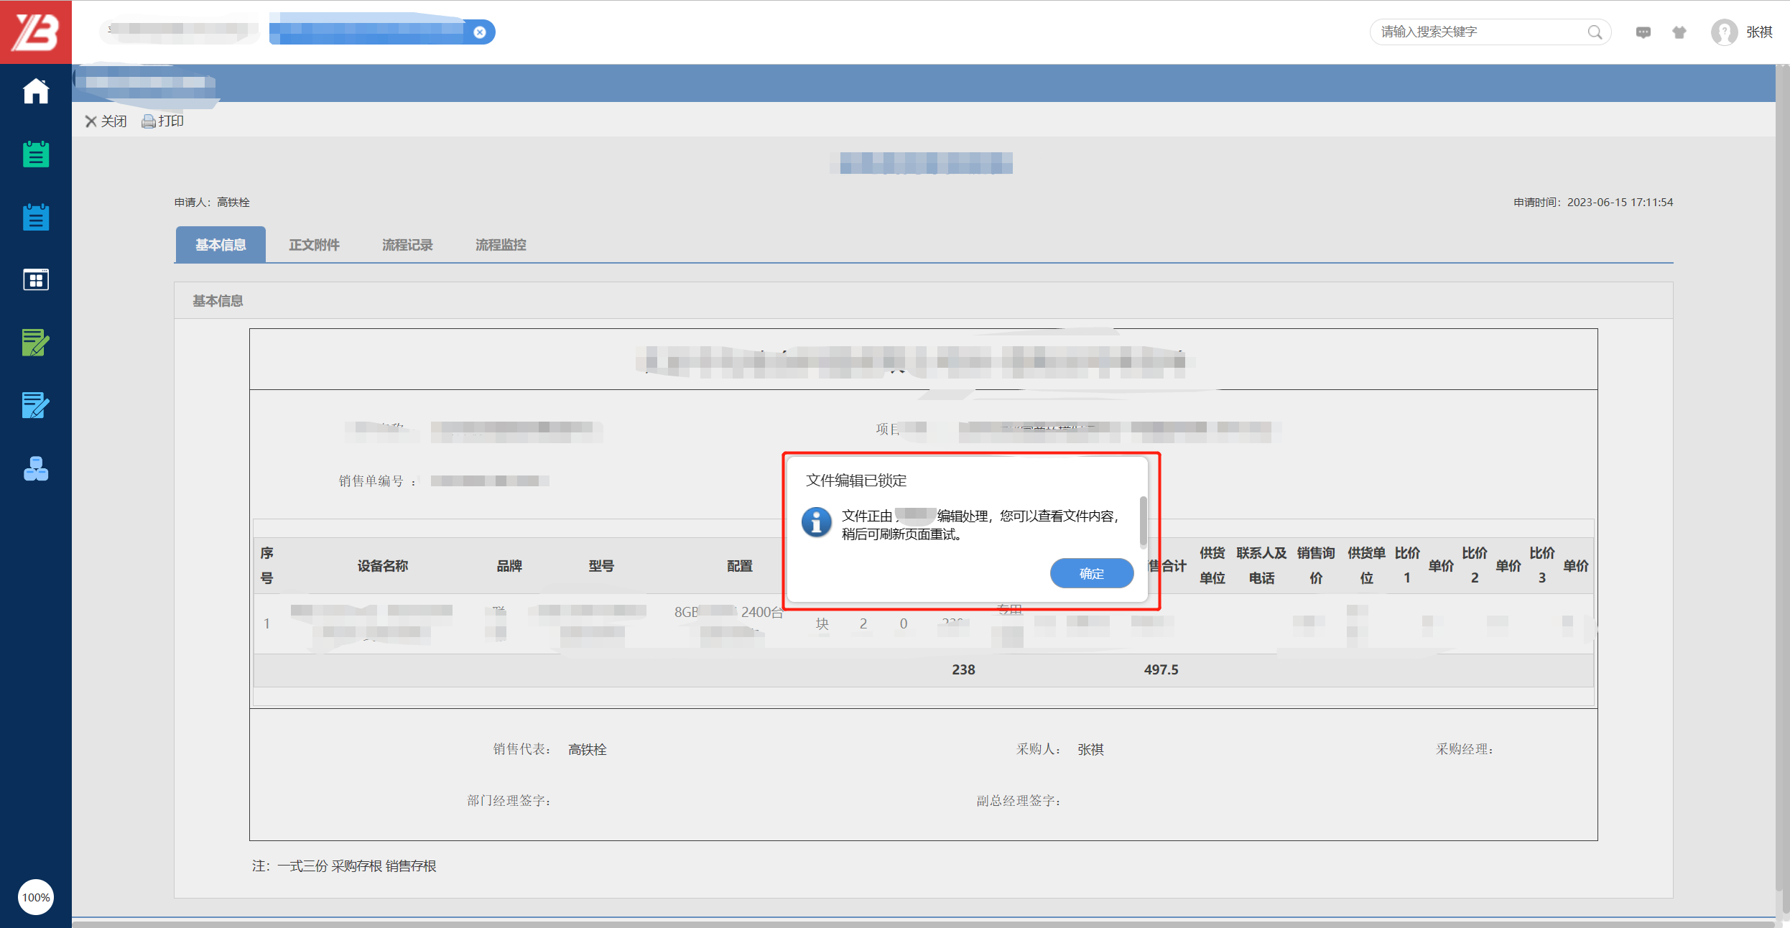Switch to the 正文附件 tab
1790x928 pixels.
(314, 245)
